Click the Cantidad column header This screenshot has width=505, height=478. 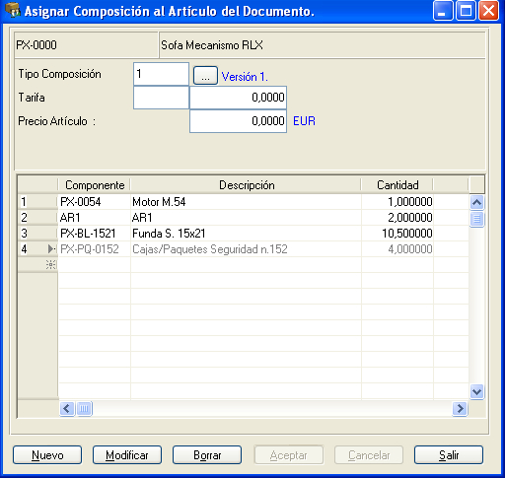397,185
